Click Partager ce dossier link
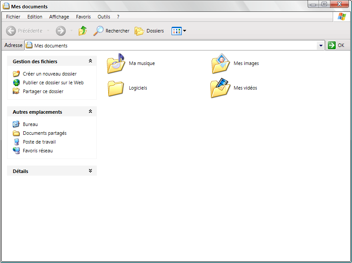The width and height of the screenshot is (352, 263). click(x=43, y=91)
